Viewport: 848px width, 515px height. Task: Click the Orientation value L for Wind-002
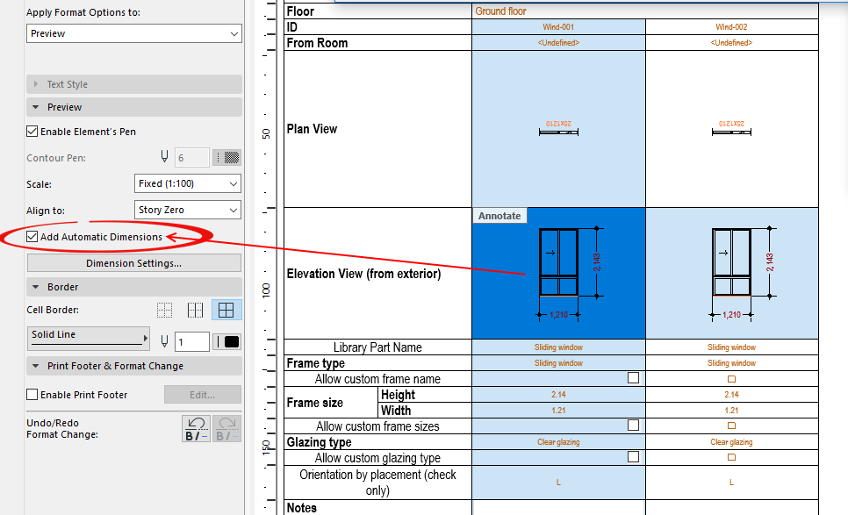pos(732,482)
